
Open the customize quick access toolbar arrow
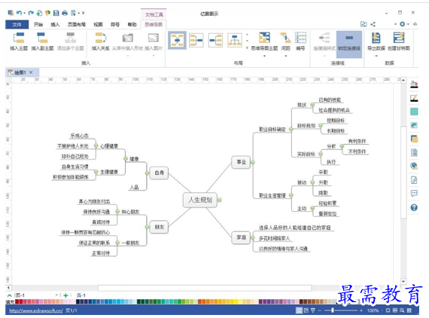click(84, 13)
